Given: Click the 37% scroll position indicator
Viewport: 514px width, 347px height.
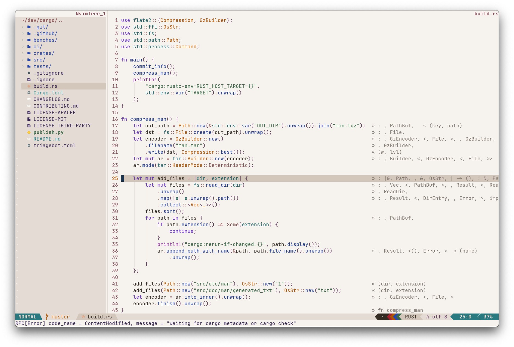Looking at the screenshot, I should [488, 317].
